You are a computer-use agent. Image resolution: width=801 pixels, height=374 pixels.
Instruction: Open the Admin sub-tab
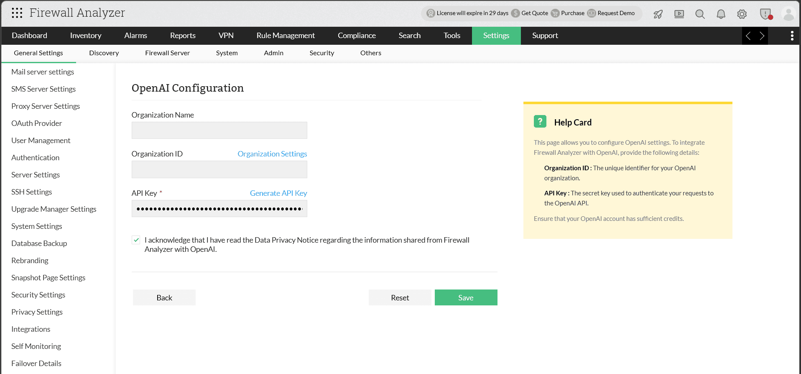coord(273,53)
